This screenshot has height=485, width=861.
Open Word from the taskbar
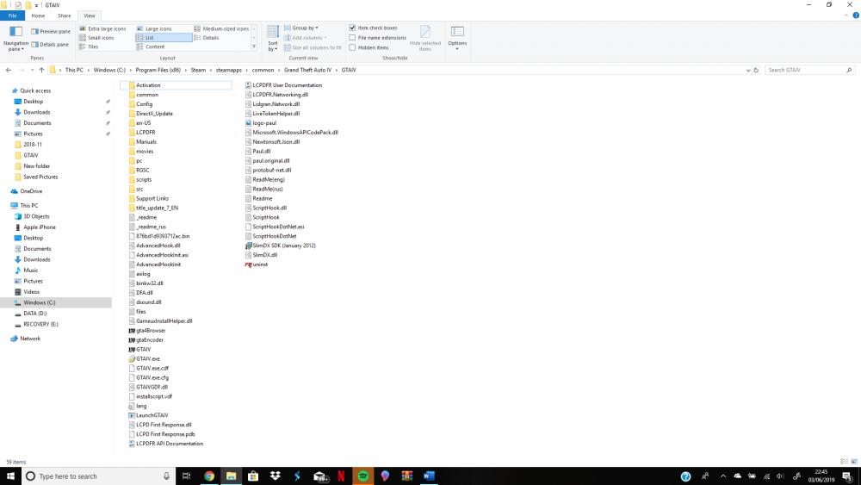pos(429,476)
